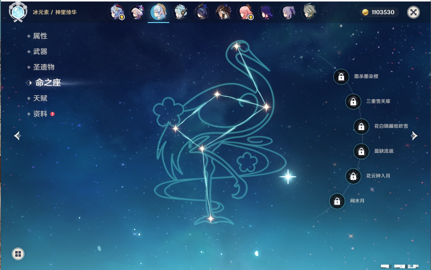The height and width of the screenshot is (270, 431).
Task: Click the red alert badge beside 资料
Action: coord(53,114)
